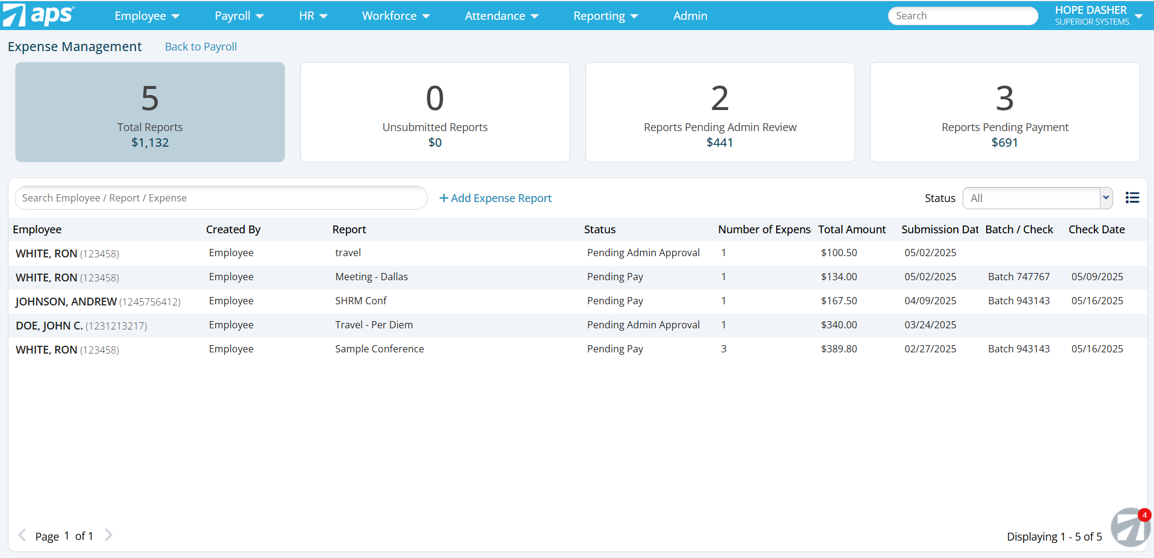1154x558 pixels.
Task: Click the Back to Payroll link
Action: [200, 46]
